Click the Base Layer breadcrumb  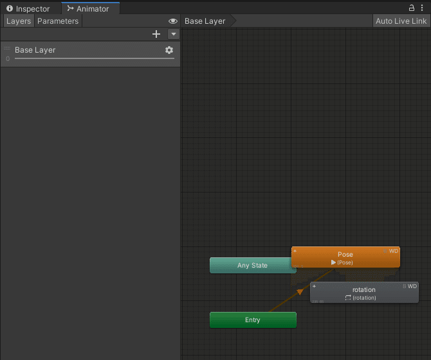tap(205, 21)
